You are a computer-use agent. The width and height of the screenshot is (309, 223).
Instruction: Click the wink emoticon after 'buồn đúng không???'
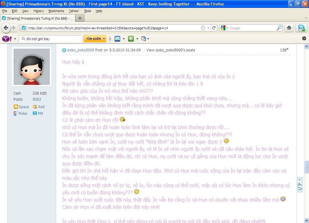pos(137,192)
